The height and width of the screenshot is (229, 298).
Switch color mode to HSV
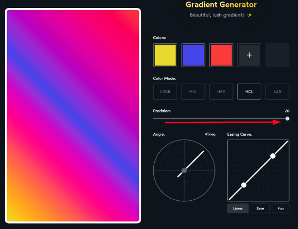pos(221,92)
